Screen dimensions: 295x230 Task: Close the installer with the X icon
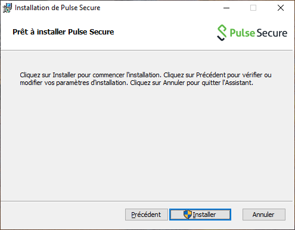(x=281, y=8)
